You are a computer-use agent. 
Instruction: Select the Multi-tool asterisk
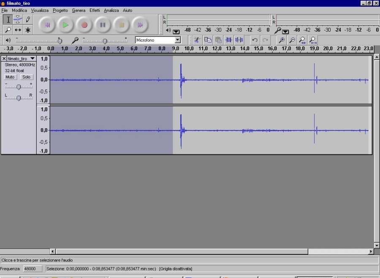pos(27,30)
